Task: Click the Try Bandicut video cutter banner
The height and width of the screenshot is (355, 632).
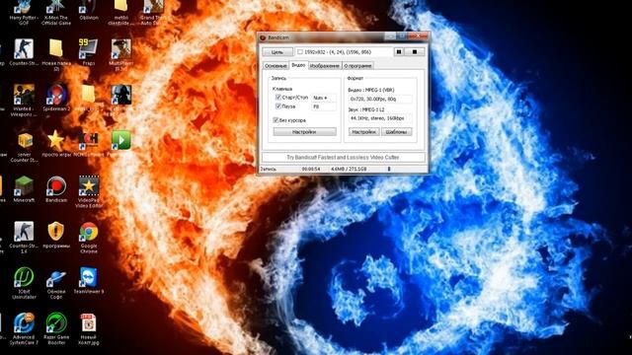Action: tap(344, 158)
